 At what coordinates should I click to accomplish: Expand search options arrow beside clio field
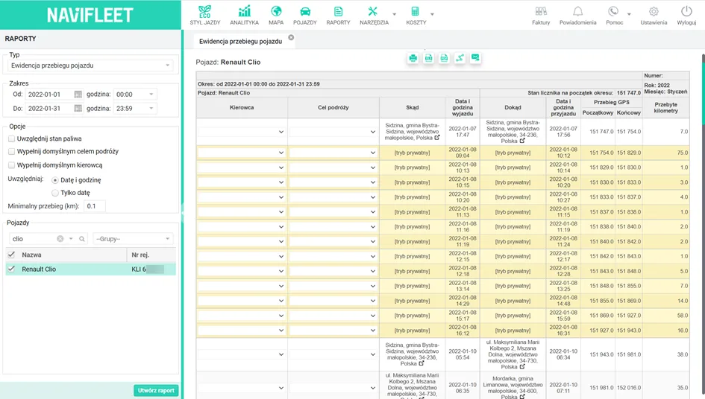point(71,239)
